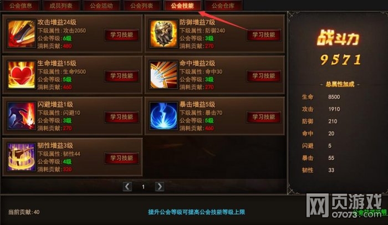
Task: Select the 生命增益 red heart icon
Action: (21, 75)
